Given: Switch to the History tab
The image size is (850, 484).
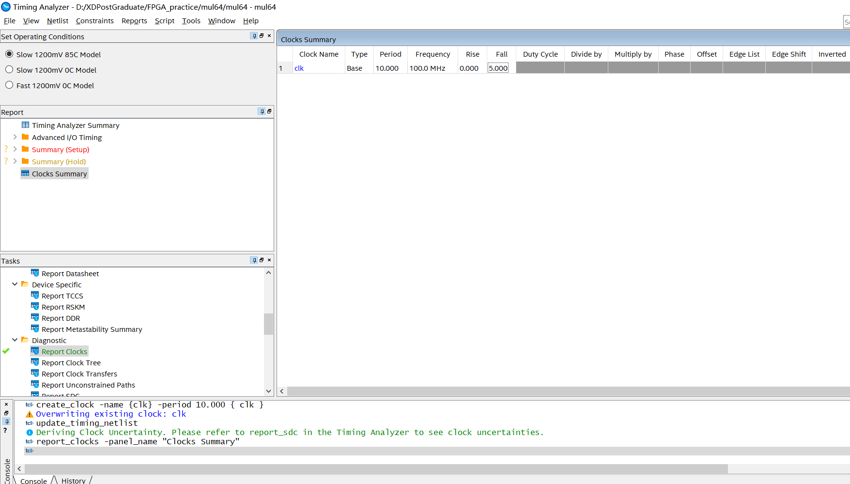Looking at the screenshot, I should click(x=73, y=481).
